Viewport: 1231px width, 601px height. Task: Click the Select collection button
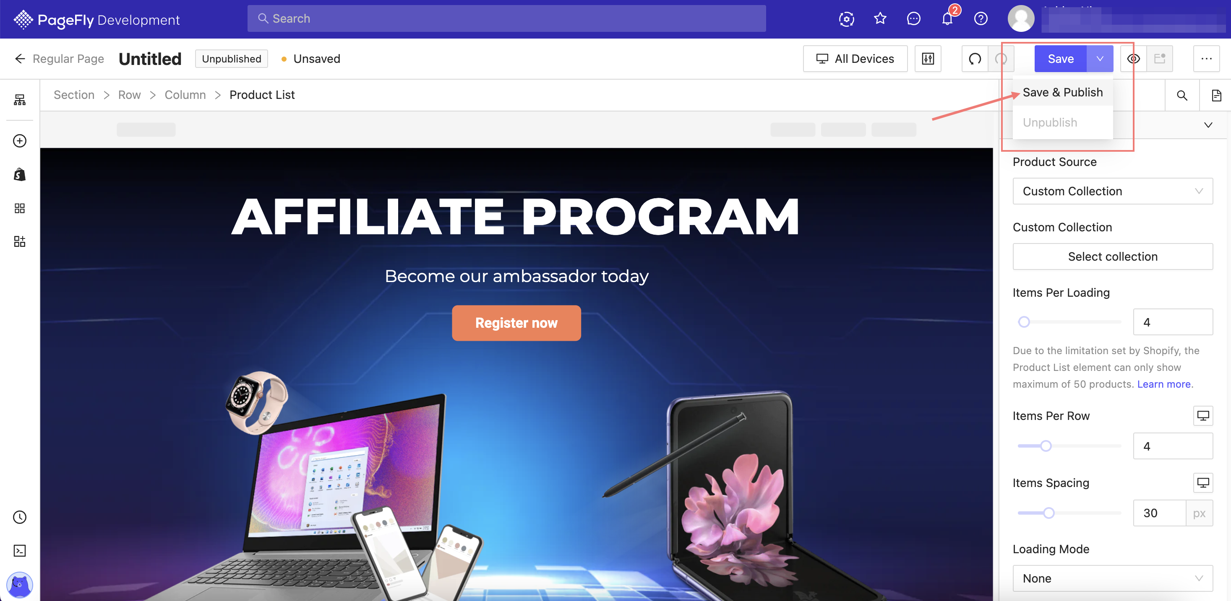pos(1113,256)
